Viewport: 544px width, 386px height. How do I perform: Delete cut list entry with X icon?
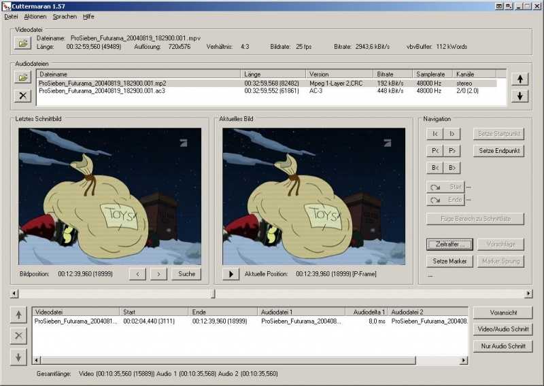19,336
